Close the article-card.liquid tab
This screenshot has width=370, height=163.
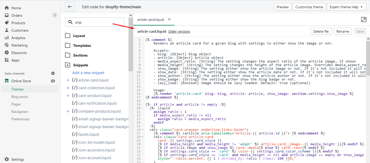click(x=169, y=19)
